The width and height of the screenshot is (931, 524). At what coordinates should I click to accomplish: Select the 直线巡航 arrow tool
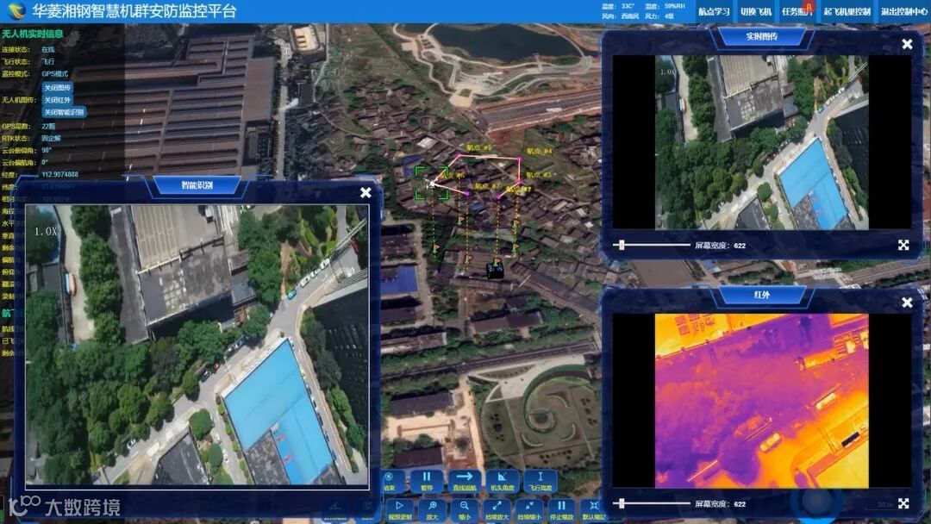(x=465, y=481)
